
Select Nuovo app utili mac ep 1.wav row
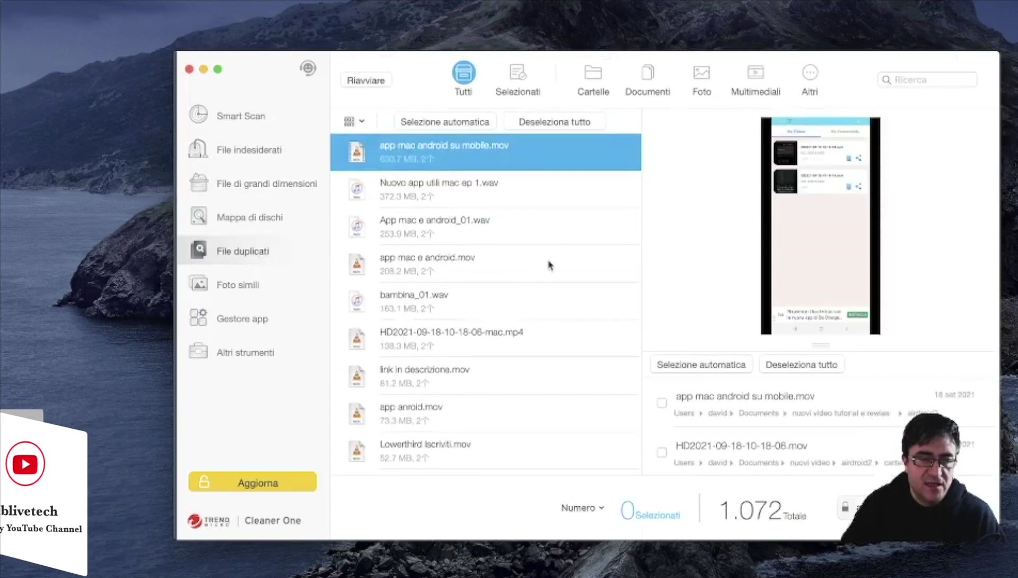coord(486,189)
